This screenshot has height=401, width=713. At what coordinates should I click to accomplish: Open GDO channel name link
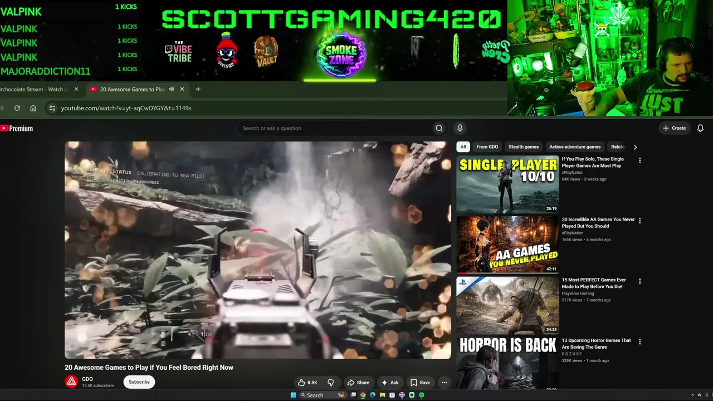point(87,379)
